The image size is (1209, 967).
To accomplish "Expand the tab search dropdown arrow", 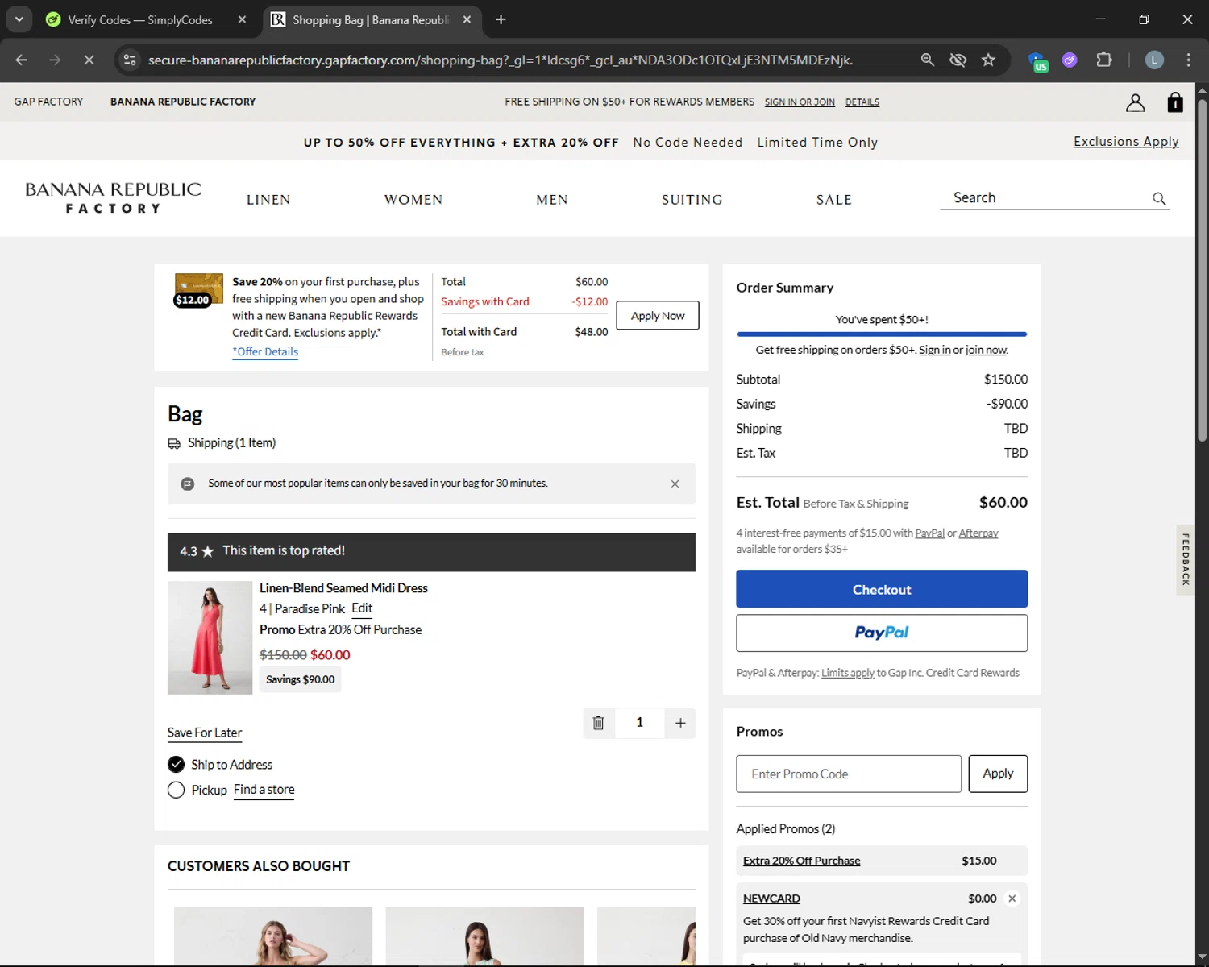I will point(19,19).
